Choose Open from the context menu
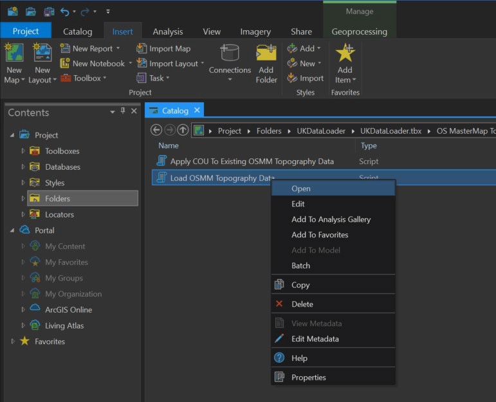This screenshot has width=496, height=402. pos(333,188)
